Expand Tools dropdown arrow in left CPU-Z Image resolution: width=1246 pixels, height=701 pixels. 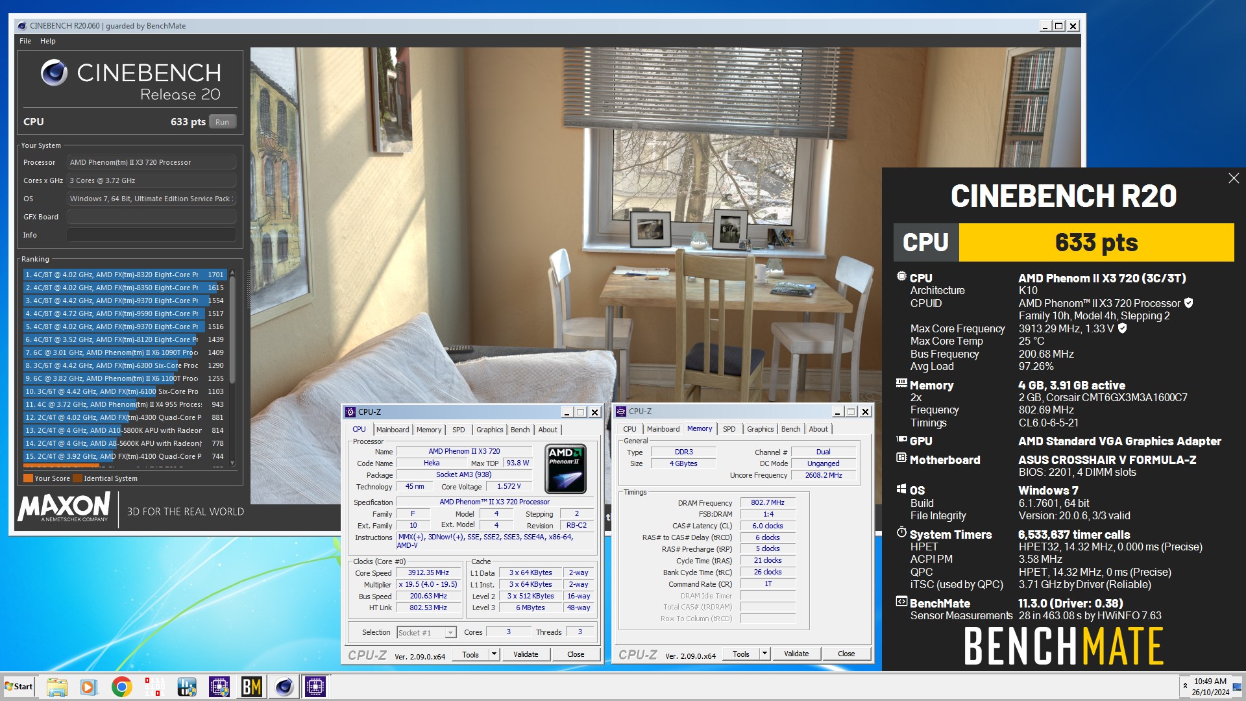point(495,654)
